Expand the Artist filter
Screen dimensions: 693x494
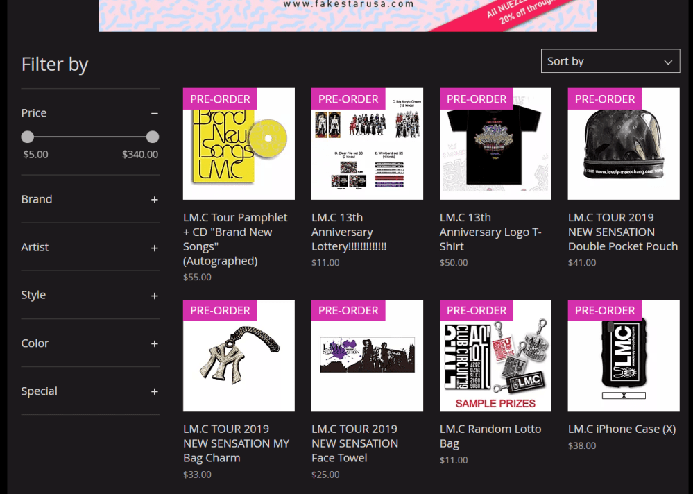(x=154, y=248)
